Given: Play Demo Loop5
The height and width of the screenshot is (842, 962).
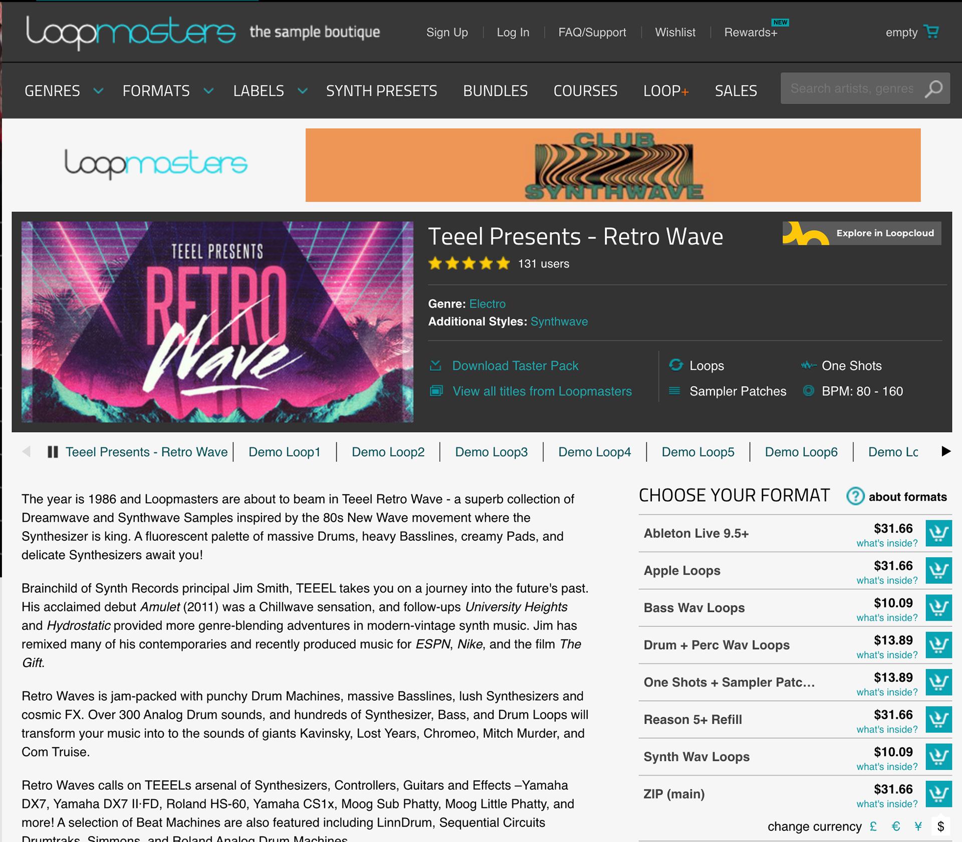Looking at the screenshot, I should [697, 452].
